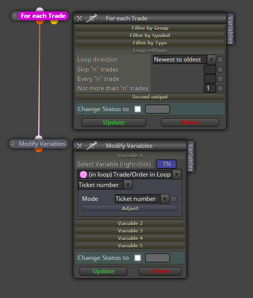This screenshot has width=253, height=298.
Task: Enable Change Status to in Modify Variables
Action: [138, 258]
